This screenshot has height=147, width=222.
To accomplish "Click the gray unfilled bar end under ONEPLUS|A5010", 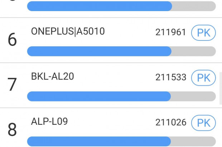I will [x=194, y=51].
